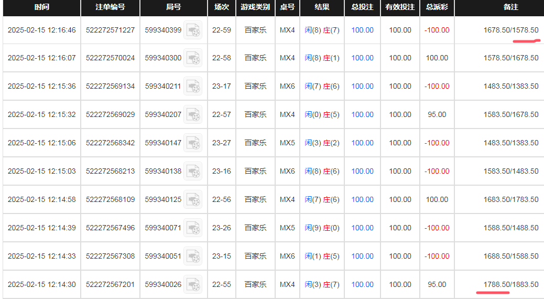The image size is (544, 299).
Task: Click the film icon for round 599340138
Action: click(193, 172)
